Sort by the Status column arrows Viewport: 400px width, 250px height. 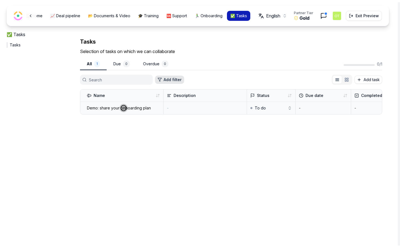(290, 96)
